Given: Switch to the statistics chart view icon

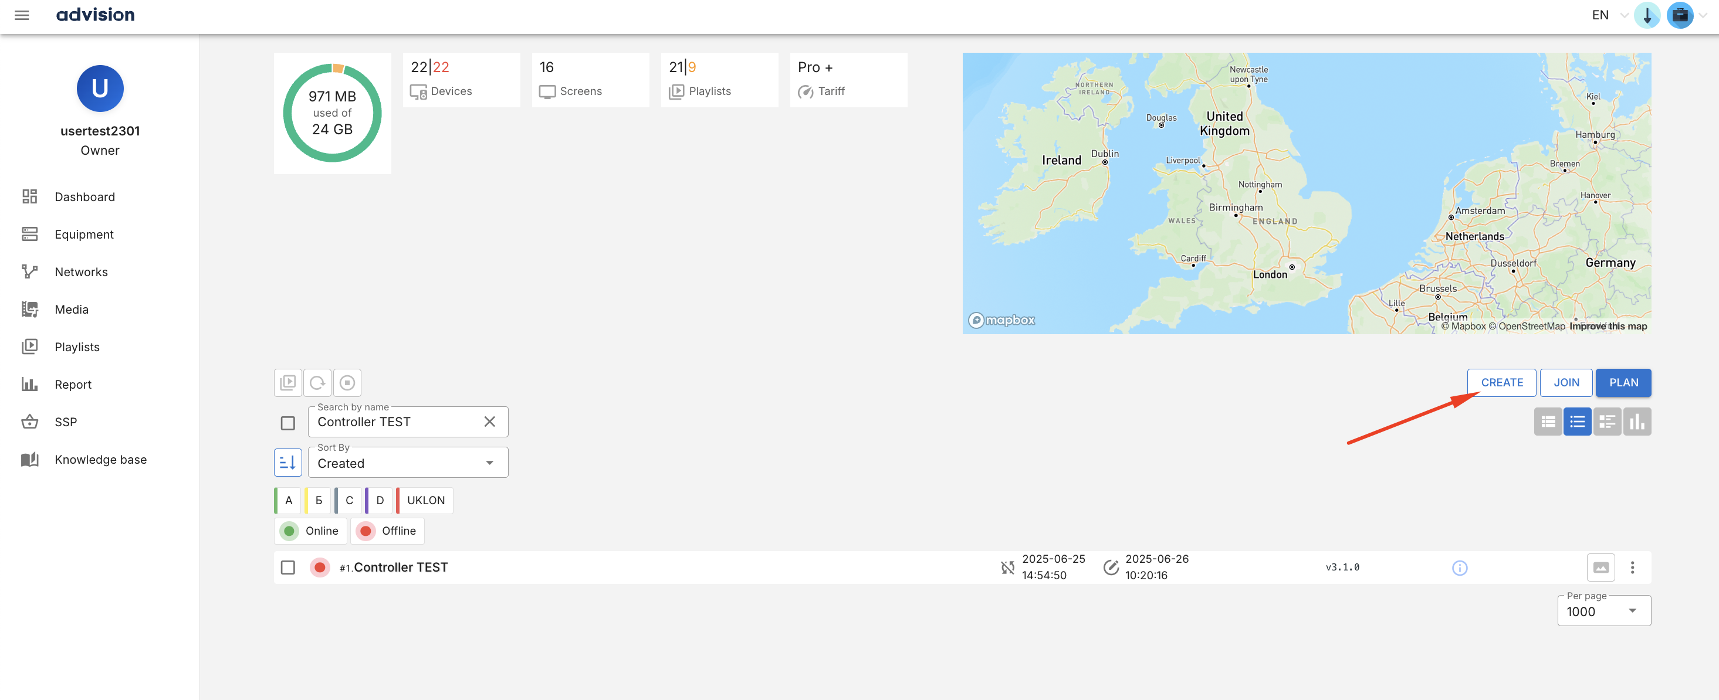Looking at the screenshot, I should coord(1637,422).
